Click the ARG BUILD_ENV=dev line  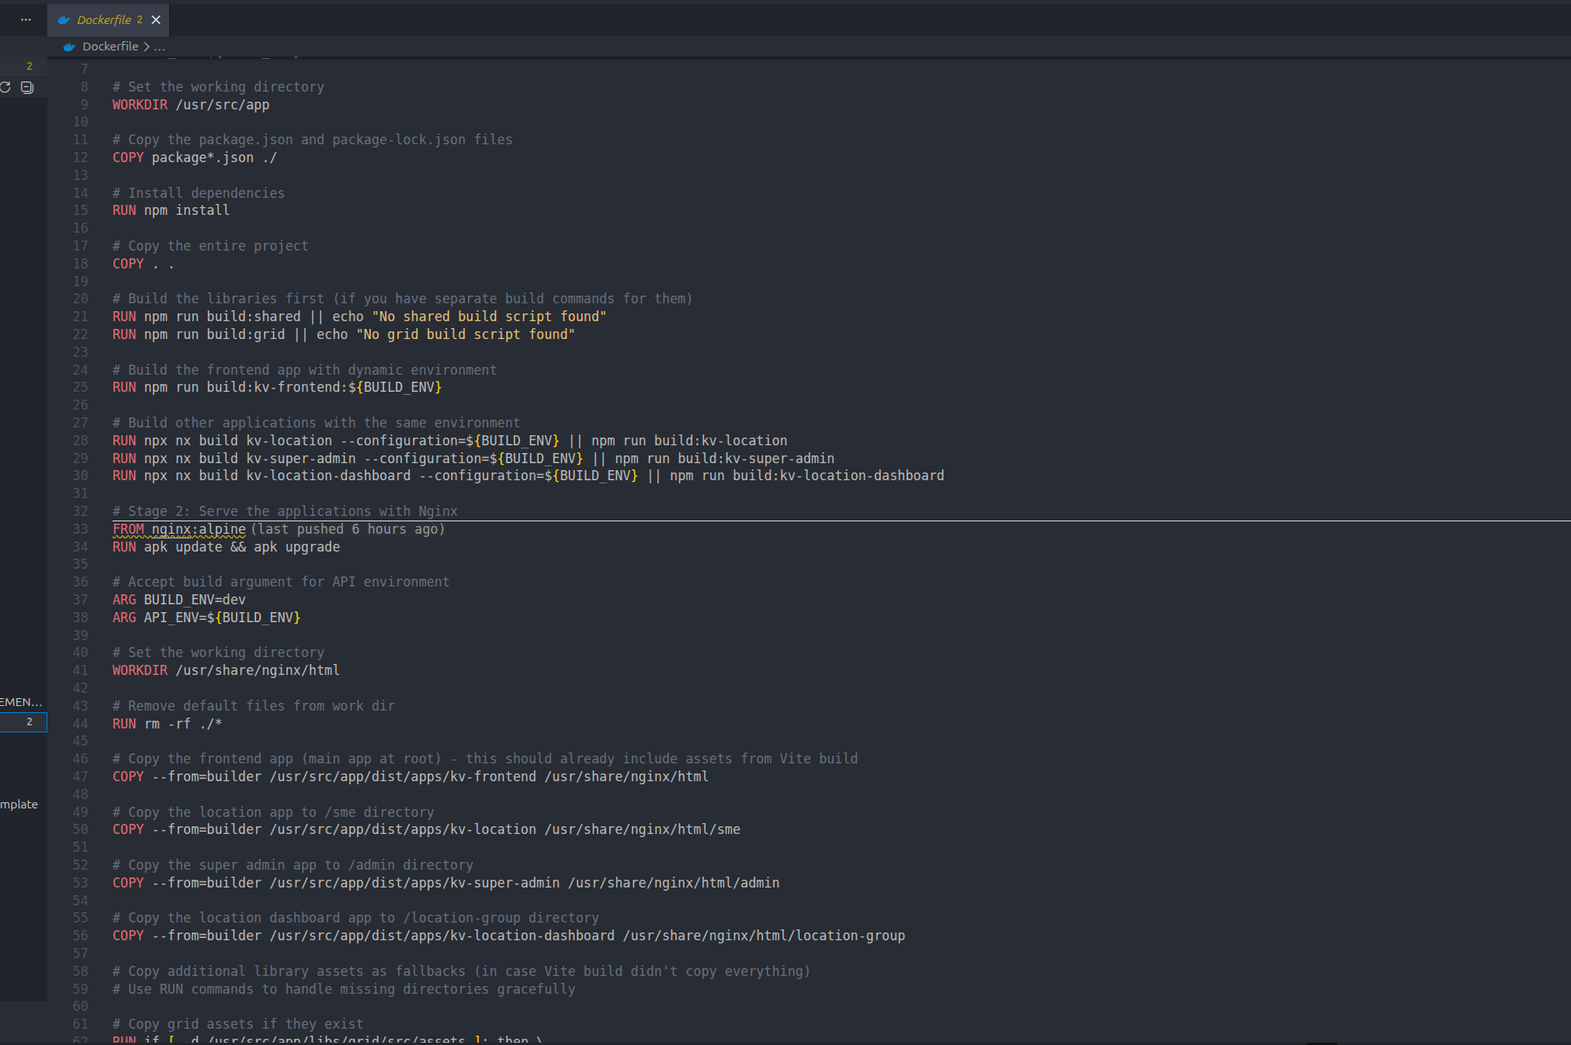coord(179,600)
